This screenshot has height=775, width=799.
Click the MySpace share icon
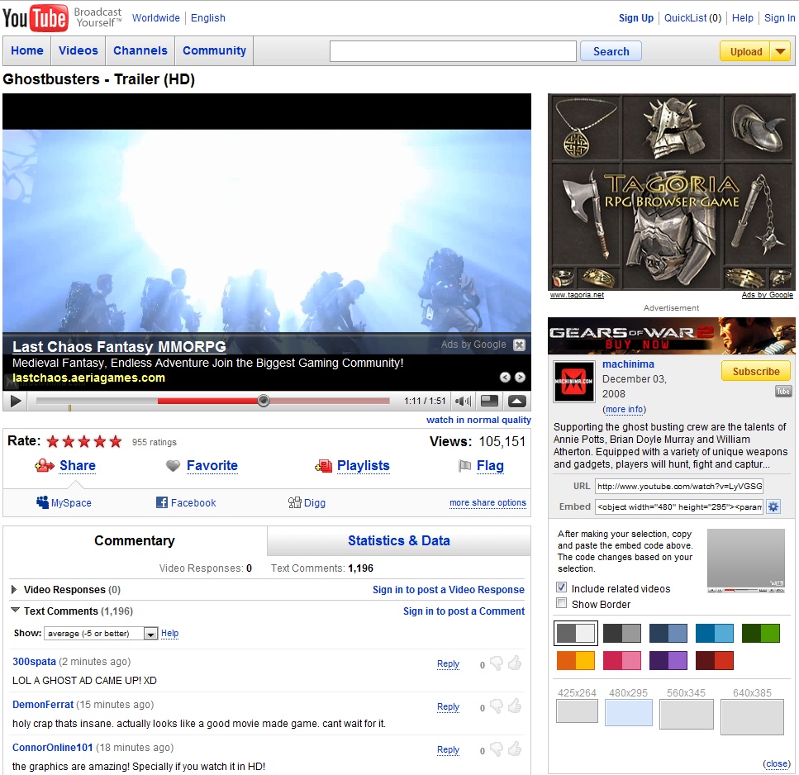(x=43, y=502)
